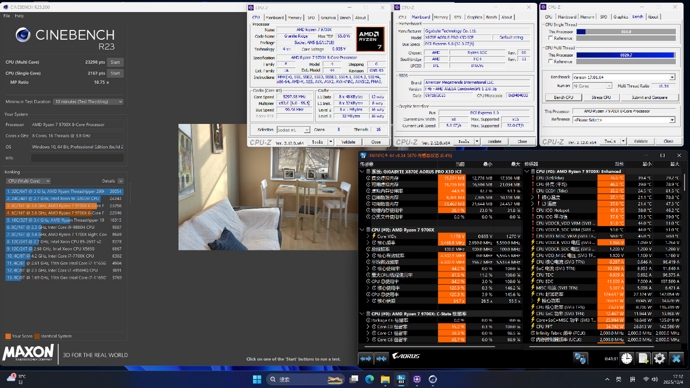The height and width of the screenshot is (388, 690).
Task: Click the Cinebench taskbar icon
Action: (x=432, y=379)
